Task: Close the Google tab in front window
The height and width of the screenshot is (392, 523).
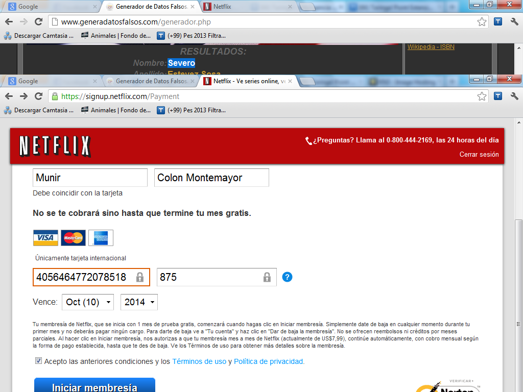Action: point(94,81)
